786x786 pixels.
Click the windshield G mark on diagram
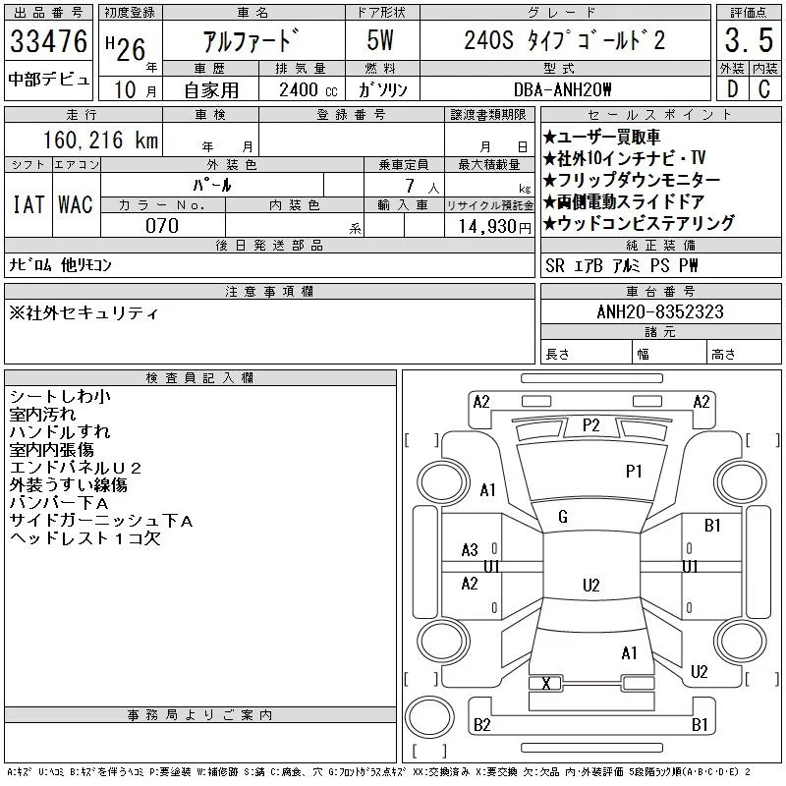tap(562, 517)
